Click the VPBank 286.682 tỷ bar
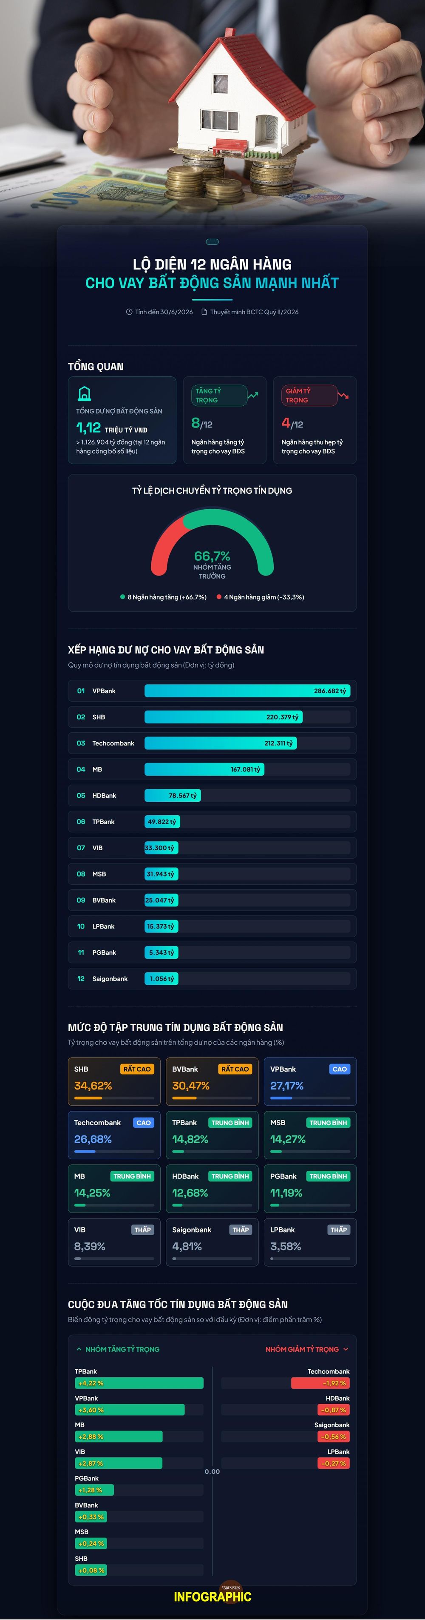The width and height of the screenshot is (425, 1620). coord(247,691)
